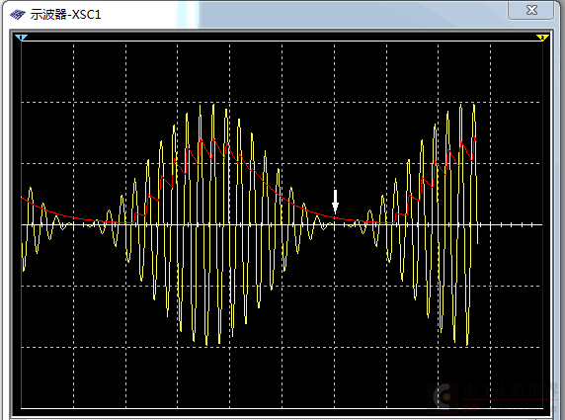Image resolution: width=565 pixels, height=420 pixels.
Task: Click the blue cursor 2 vertical line
Action: point(542,224)
